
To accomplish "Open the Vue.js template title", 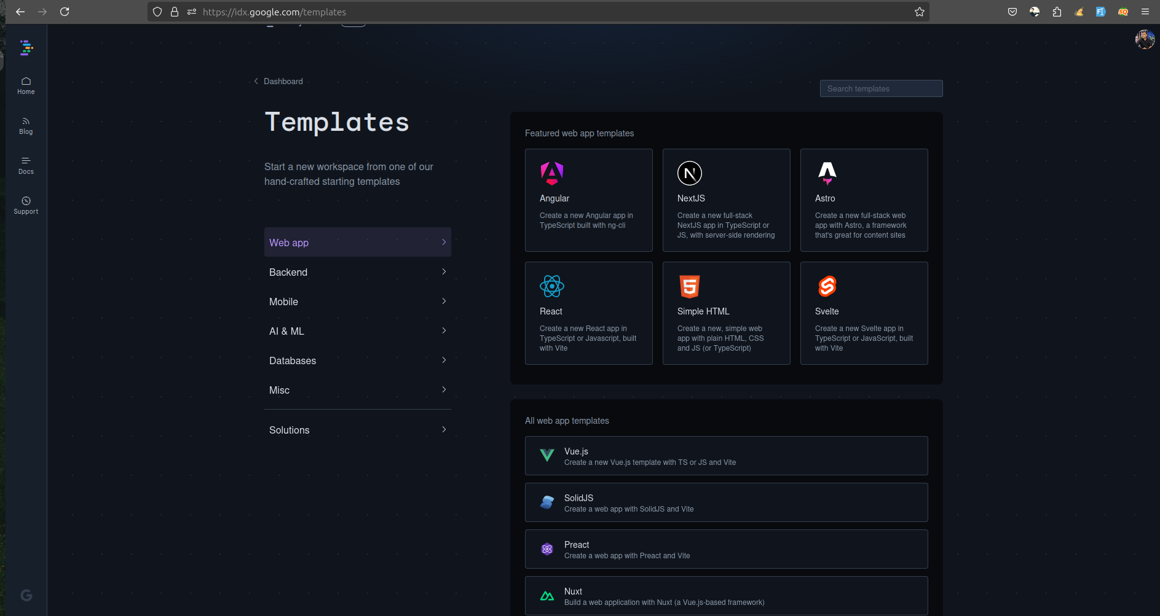I will tap(576, 451).
